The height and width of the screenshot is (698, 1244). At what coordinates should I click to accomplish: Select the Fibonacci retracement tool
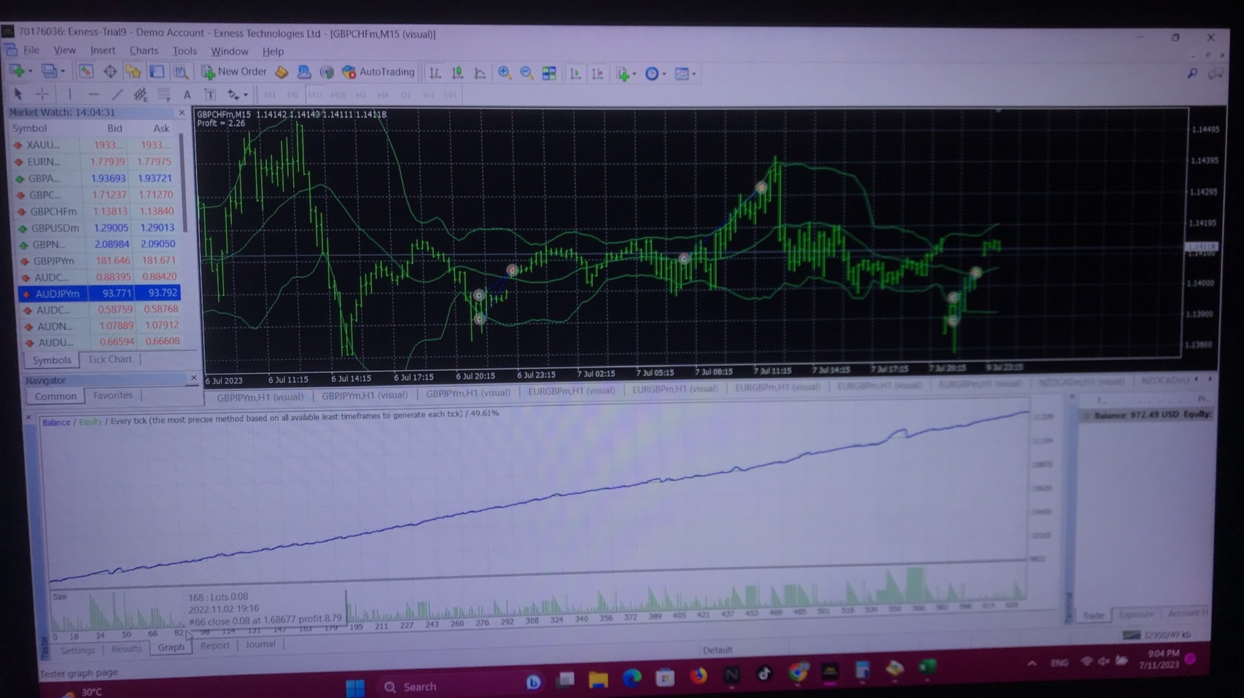(164, 95)
